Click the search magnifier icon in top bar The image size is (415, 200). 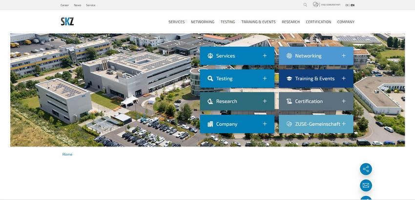pos(305,5)
